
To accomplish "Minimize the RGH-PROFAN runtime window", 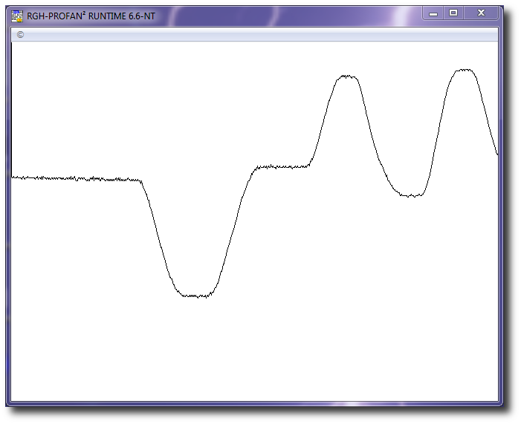I will tap(433, 13).
